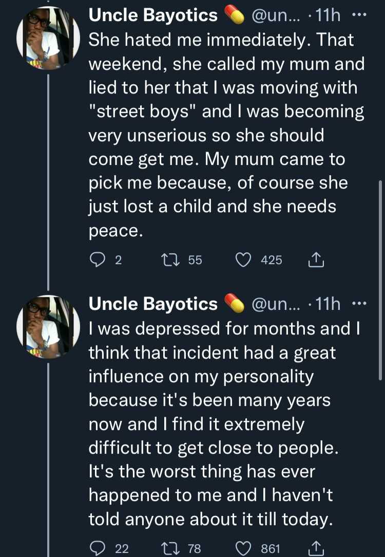Image resolution: width=385 pixels, height=557 pixels.
Task: Like the tweet with 861 likes
Action: point(243,549)
